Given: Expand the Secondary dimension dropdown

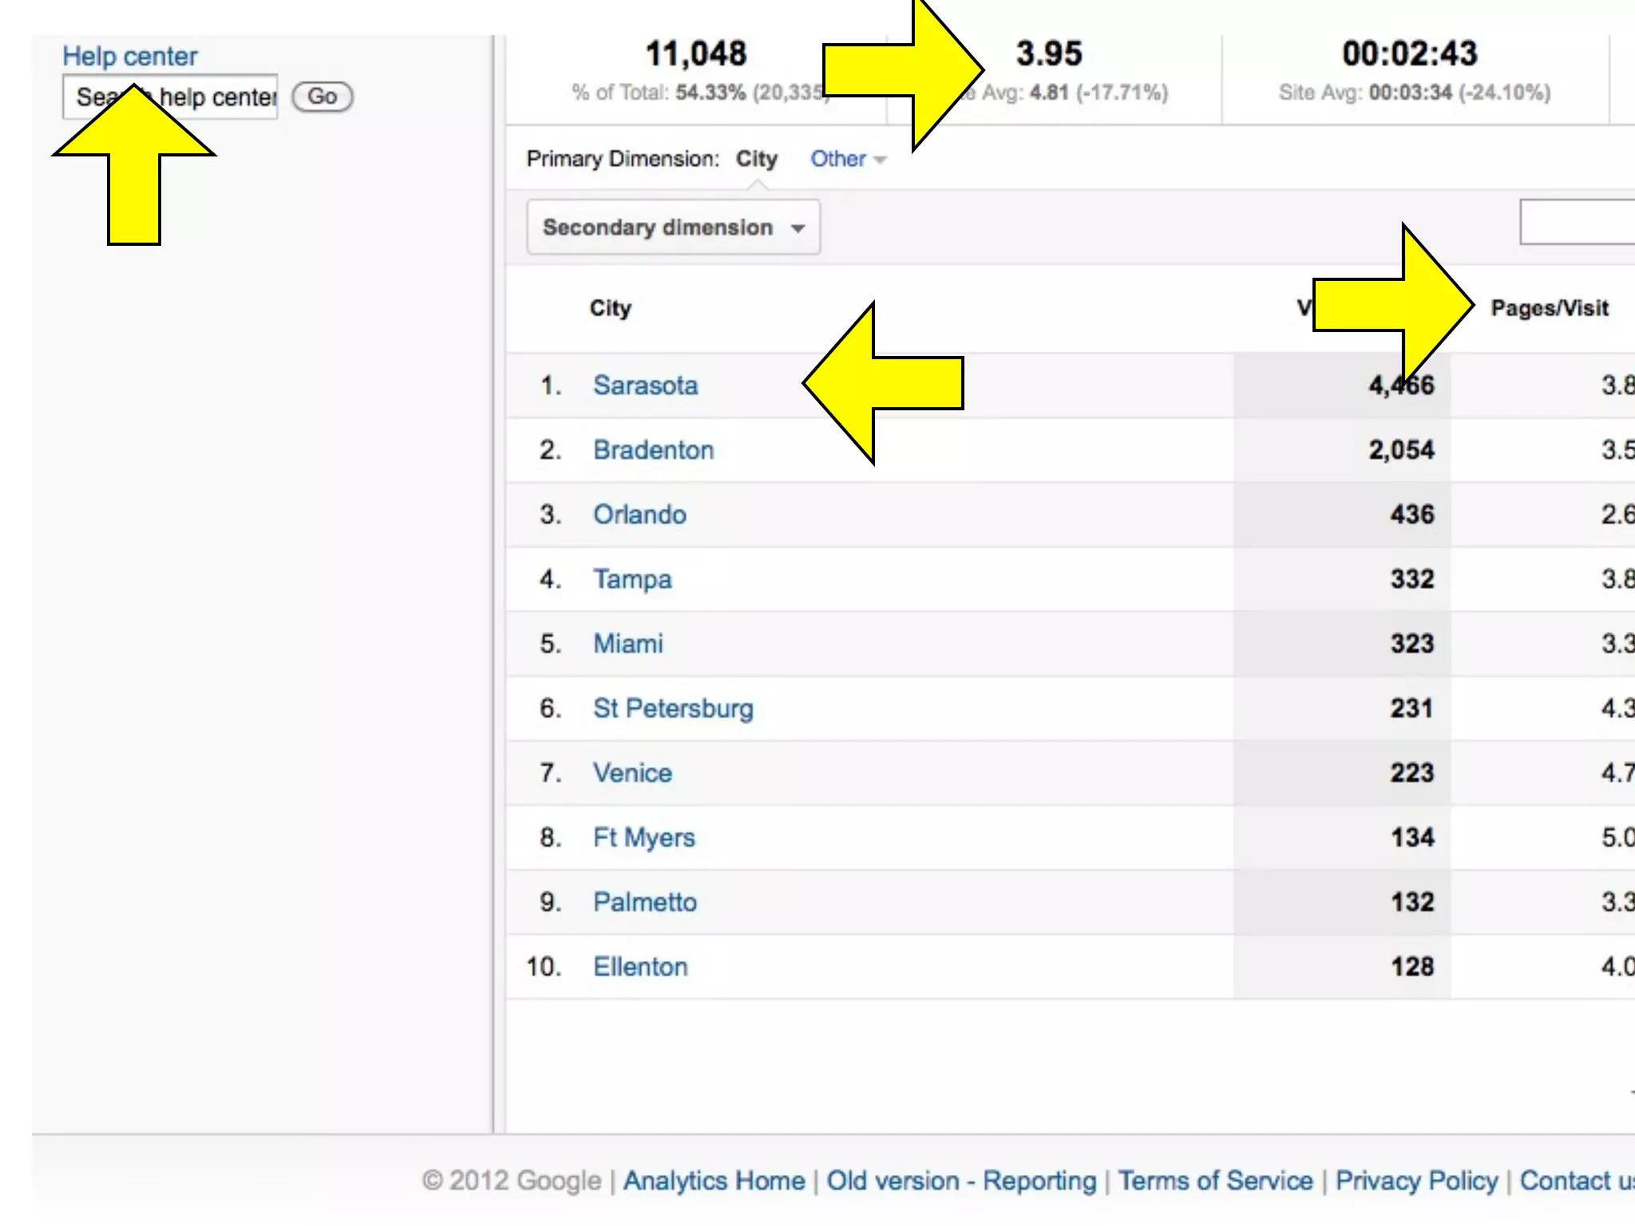Looking at the screenshot, I should point(673,227).
